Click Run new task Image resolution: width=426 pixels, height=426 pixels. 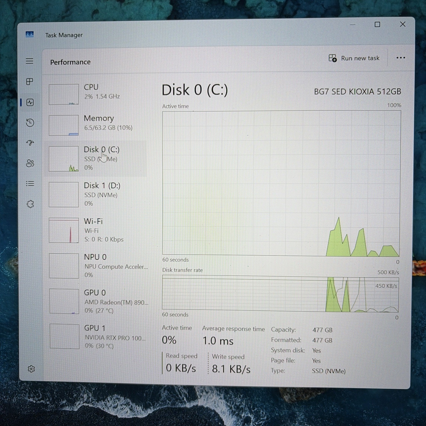[354, 58]
